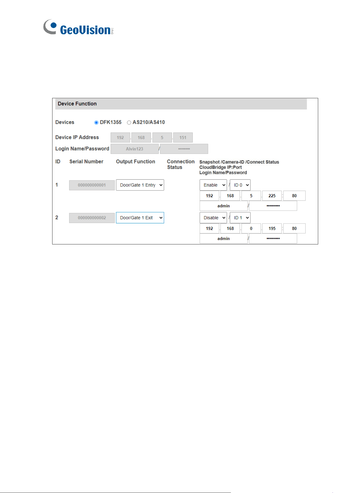This screenshot has width=349, height=493.
Task: Click the Device IP second octet field 168
Action: click(x=141, y=137)
